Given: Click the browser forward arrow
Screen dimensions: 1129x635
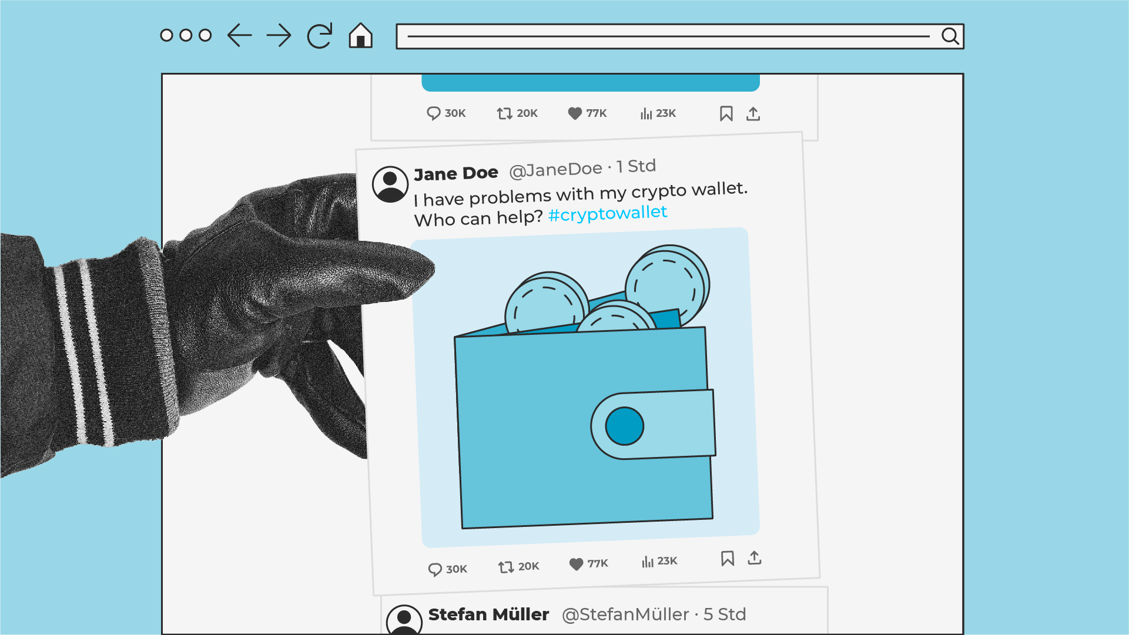Looking at the screenshot, I should (279, 36).
